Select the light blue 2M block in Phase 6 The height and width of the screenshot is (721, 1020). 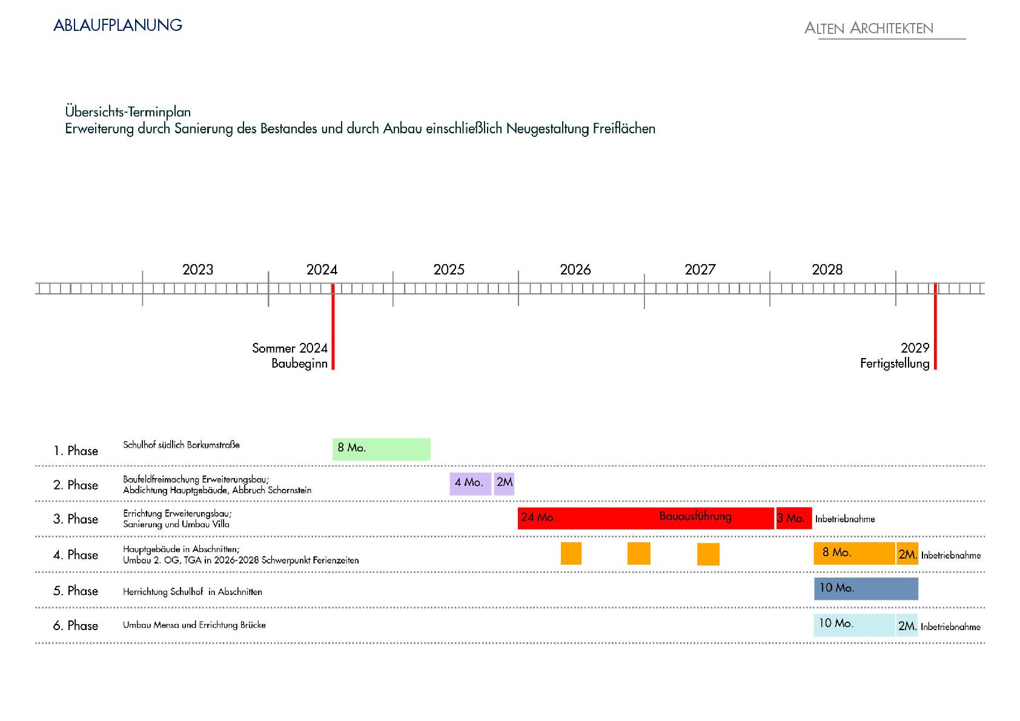[x=907, y=625]
